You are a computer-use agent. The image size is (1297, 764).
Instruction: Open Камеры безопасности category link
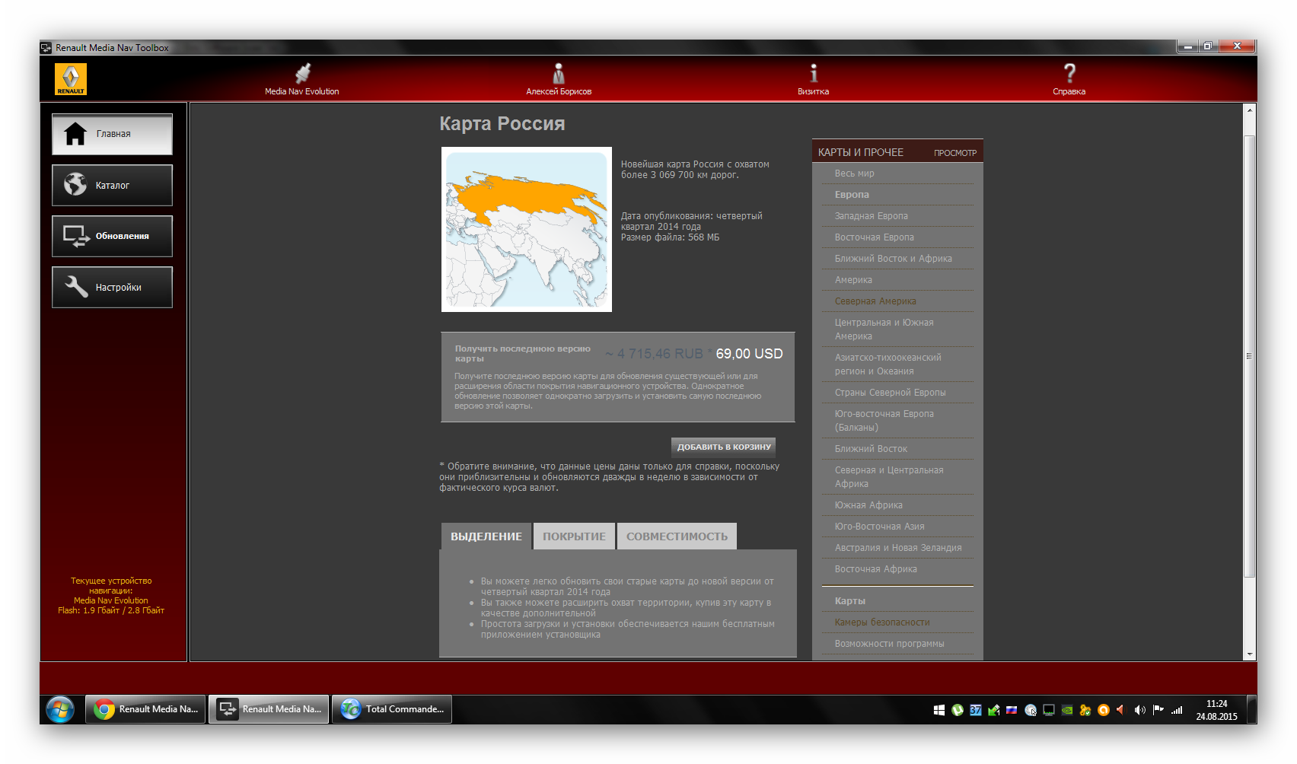(881, 622)
